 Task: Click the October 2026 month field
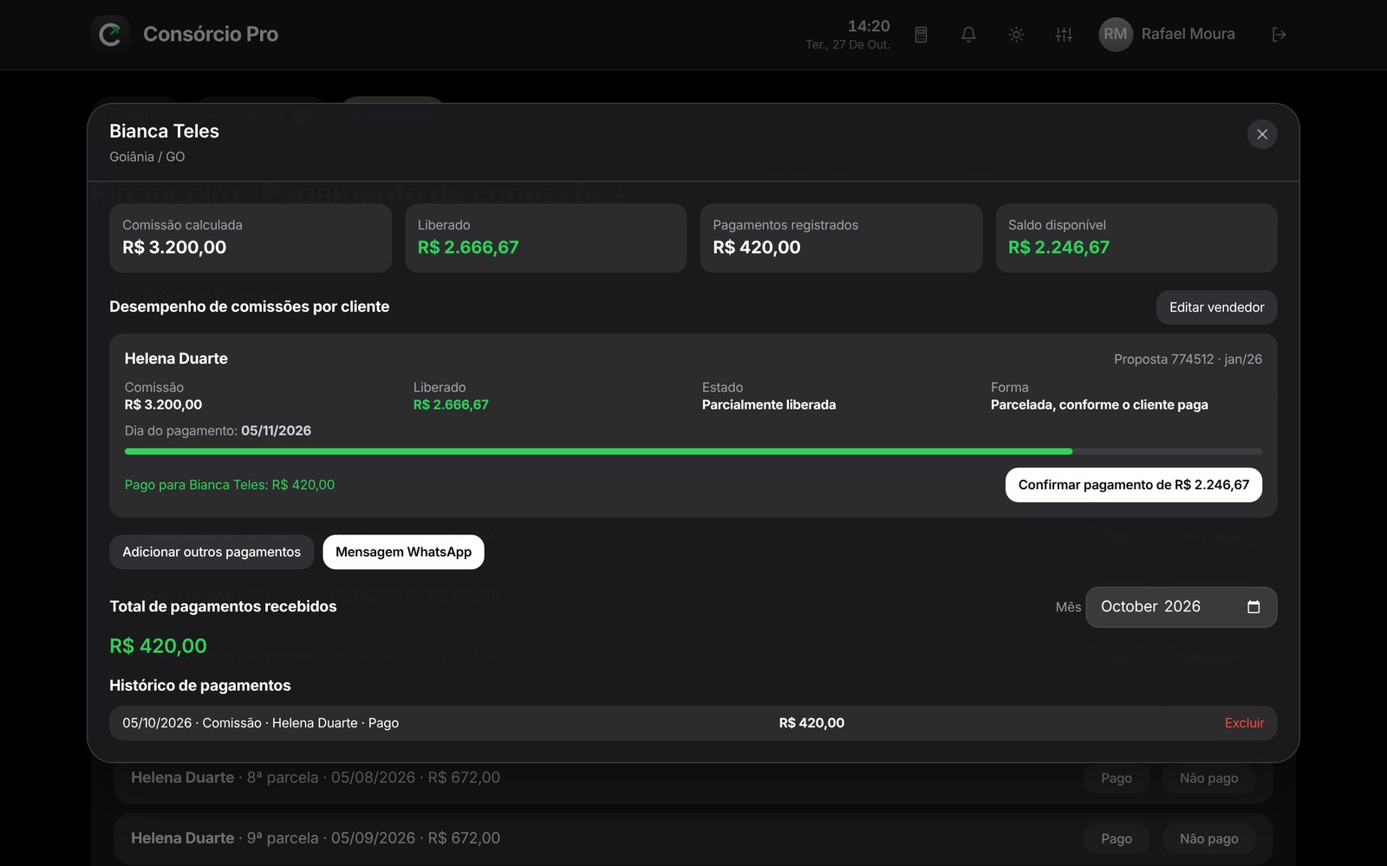(1181, 607)
